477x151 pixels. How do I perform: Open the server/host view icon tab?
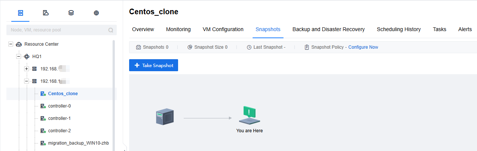(x=21, y=13)
